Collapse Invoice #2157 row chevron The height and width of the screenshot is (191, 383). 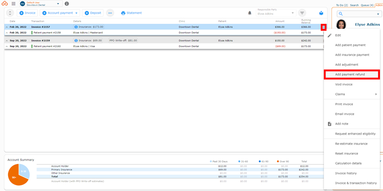[7, 27]
